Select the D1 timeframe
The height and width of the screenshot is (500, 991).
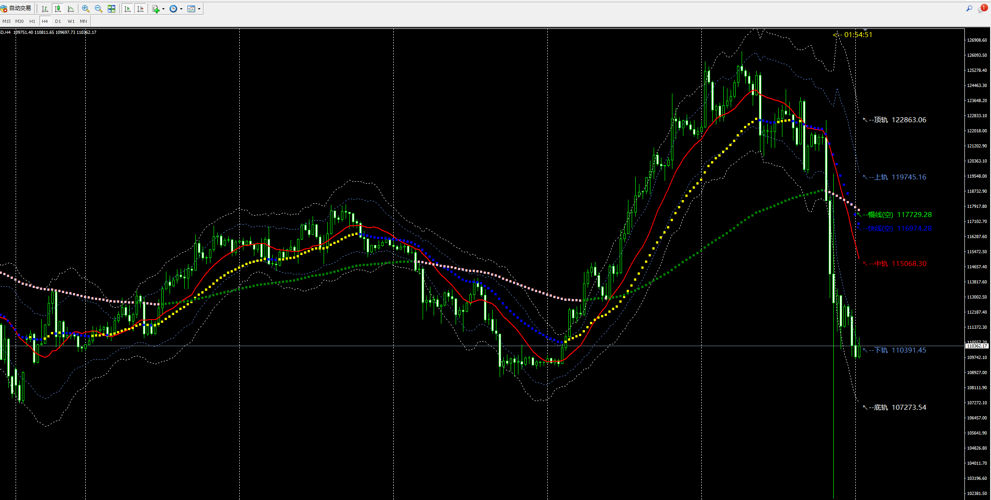[x=58, y=21]
